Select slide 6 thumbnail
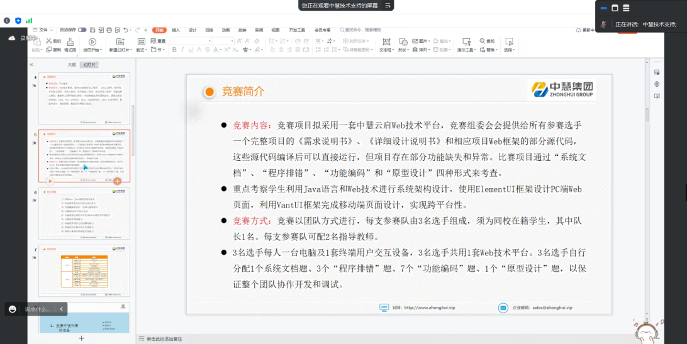Screen dimensions: 687x344 pos(84,213)
